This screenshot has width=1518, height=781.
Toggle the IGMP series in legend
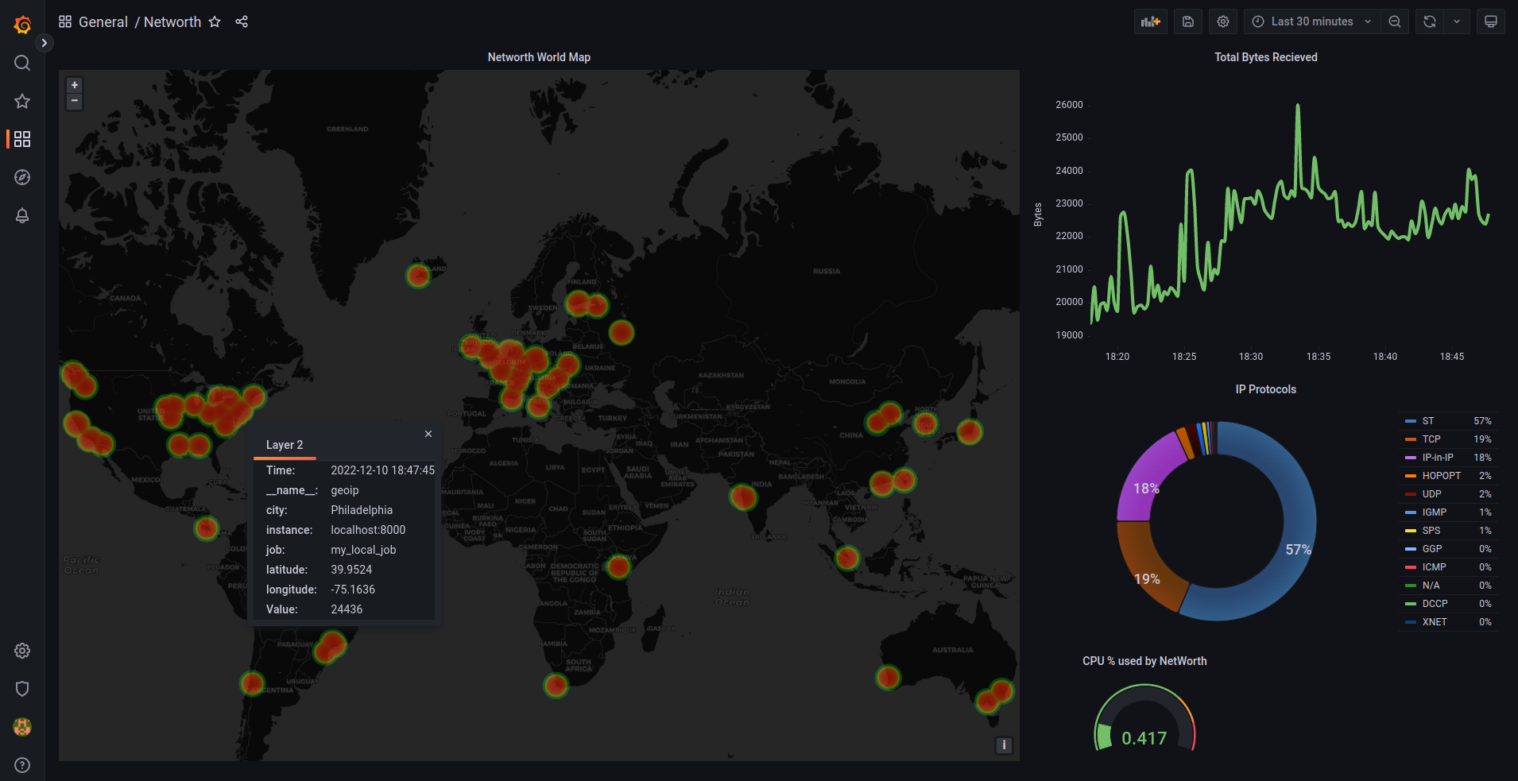pos(1434,512)
